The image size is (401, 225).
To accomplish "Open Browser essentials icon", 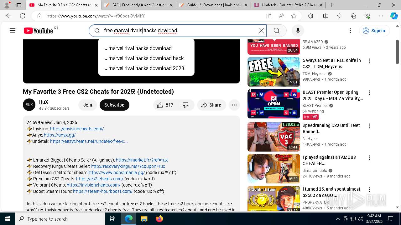I will click(x=367, y=16).
